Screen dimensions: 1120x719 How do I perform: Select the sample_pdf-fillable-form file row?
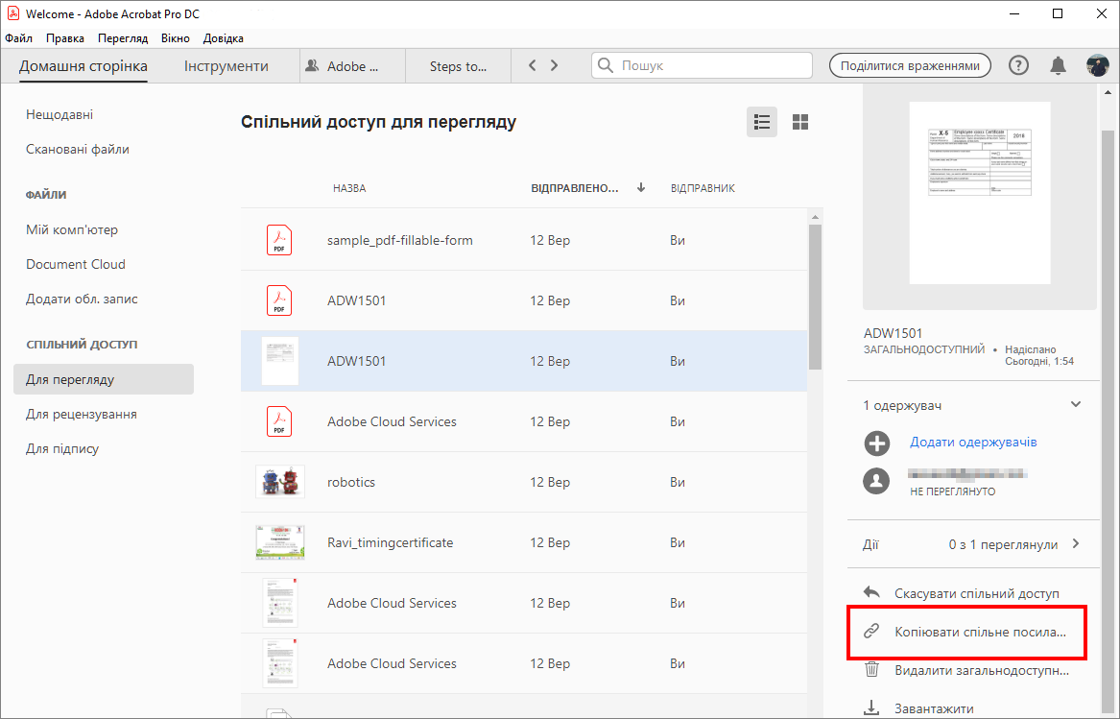click(524, 240)
